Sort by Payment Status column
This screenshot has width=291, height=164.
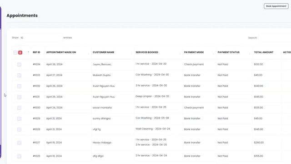[228, 52]
